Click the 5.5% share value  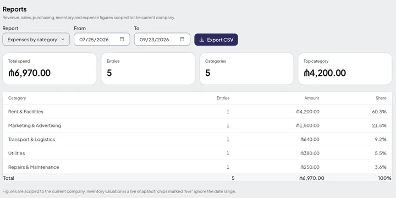[381, 153]
